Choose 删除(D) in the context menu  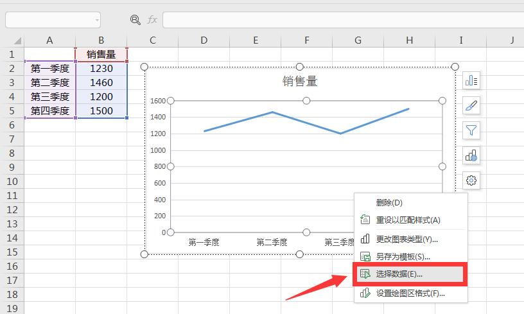tap(389, 203)
